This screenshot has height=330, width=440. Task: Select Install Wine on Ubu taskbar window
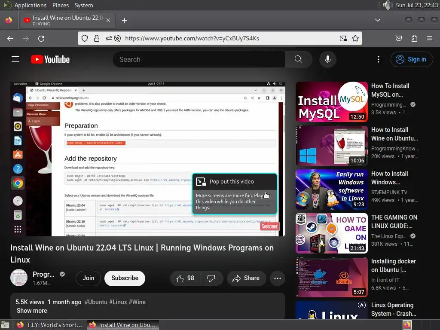click(123, 325)
